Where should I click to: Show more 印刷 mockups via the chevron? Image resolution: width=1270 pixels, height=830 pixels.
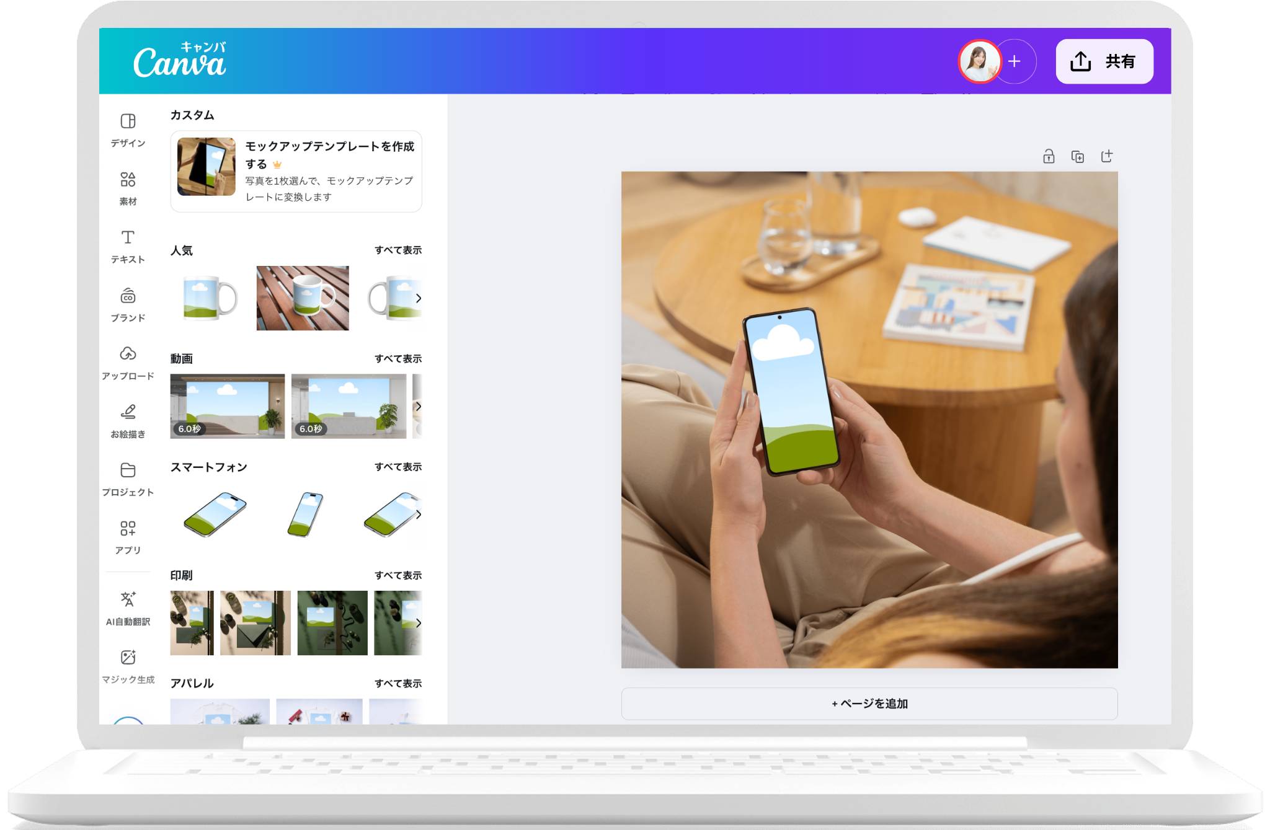pos(419,623)
